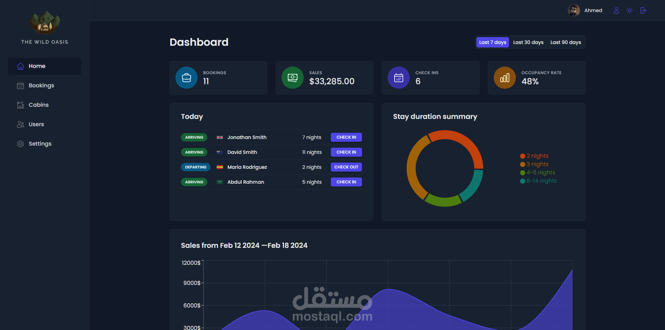The height and width of the screenshot is (330, 665).
Task: Click the Sales banknote stat icon
Action: [x=293, y=78]
